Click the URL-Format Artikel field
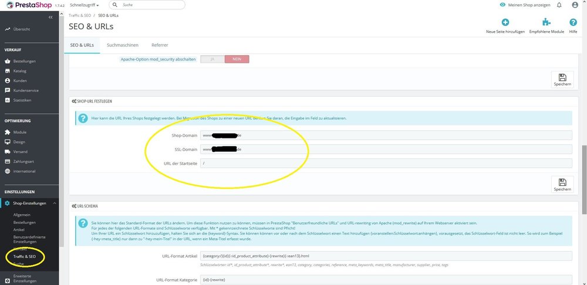Image resolution: width=587 pixels, height=285 pixels. click(386, 256)
